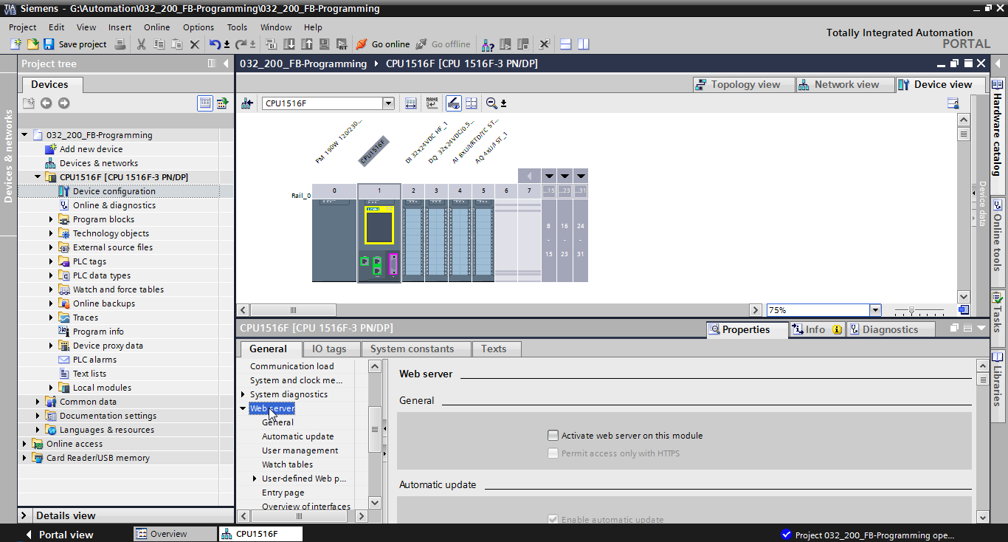Click the Print icon in toolbar
The width and height of the screenshot is (1008, 542).
tap(120, 44)
